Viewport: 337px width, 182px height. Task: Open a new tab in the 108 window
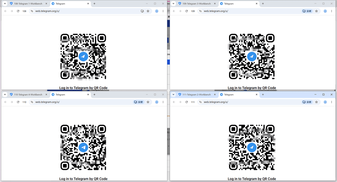pyautogui.click(x=94, y=4)
